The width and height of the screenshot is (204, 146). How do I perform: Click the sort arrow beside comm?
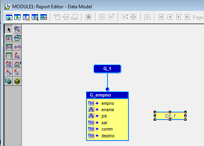(x=97, y=129)
